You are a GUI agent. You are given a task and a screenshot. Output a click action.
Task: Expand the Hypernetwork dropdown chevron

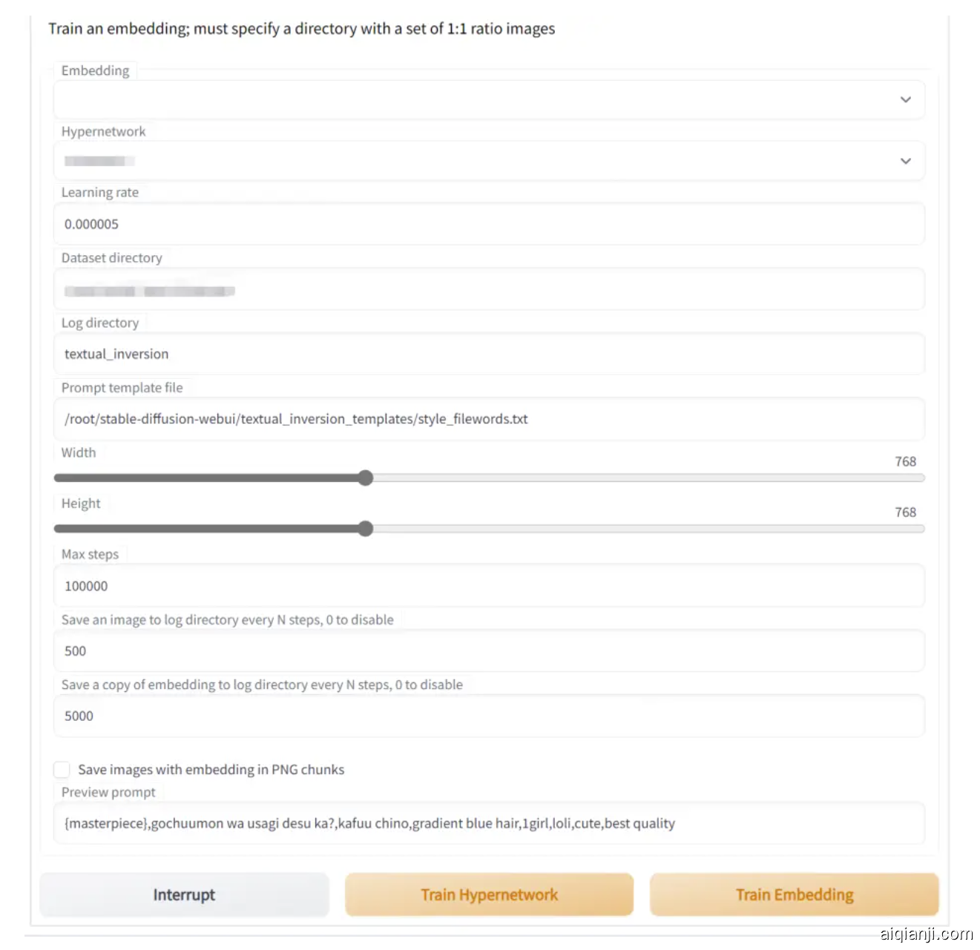pos(905,161)
